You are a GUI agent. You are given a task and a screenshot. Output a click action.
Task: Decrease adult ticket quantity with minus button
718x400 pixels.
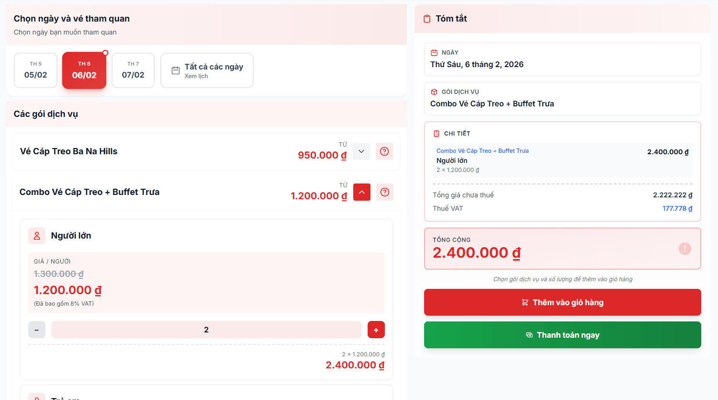pos(37,330)
